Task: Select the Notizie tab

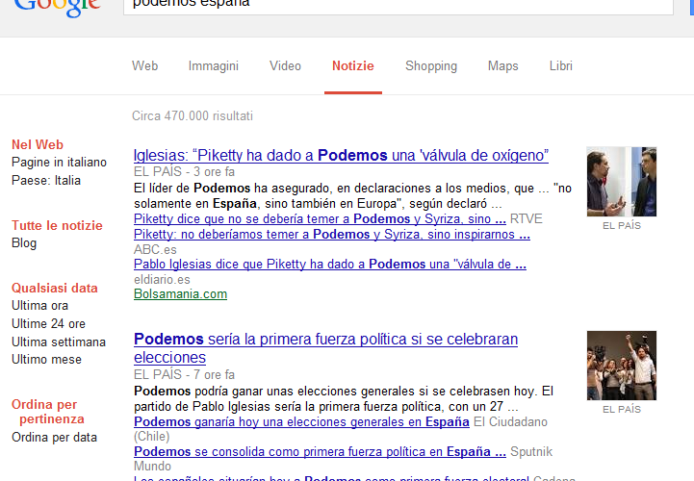Action: [352, 66]
